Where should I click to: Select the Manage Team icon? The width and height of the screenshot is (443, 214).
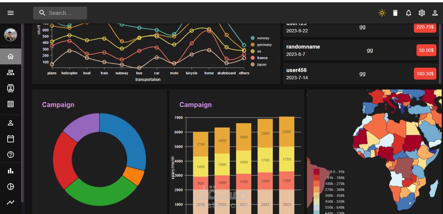[10, 72]
